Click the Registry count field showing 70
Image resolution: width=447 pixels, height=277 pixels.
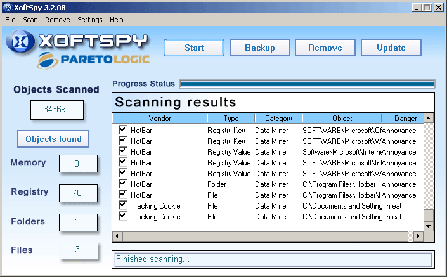tap(78, 193)
